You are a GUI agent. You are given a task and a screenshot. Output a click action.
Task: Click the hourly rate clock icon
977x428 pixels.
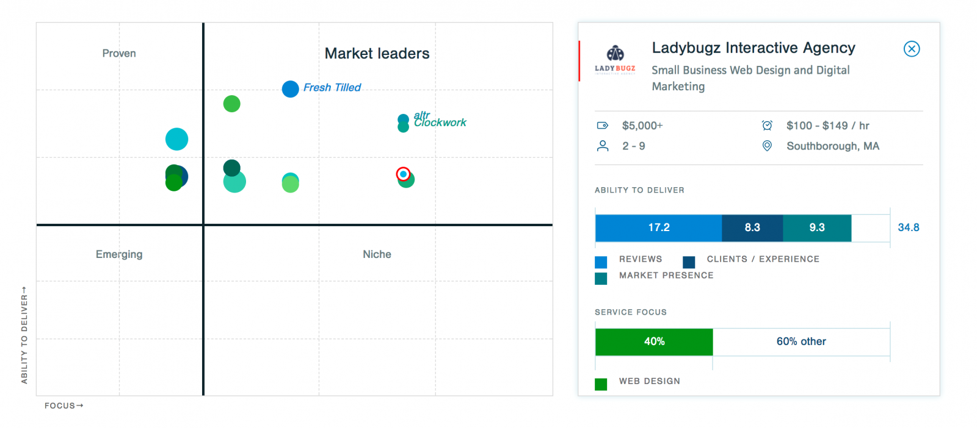[767, 126]
